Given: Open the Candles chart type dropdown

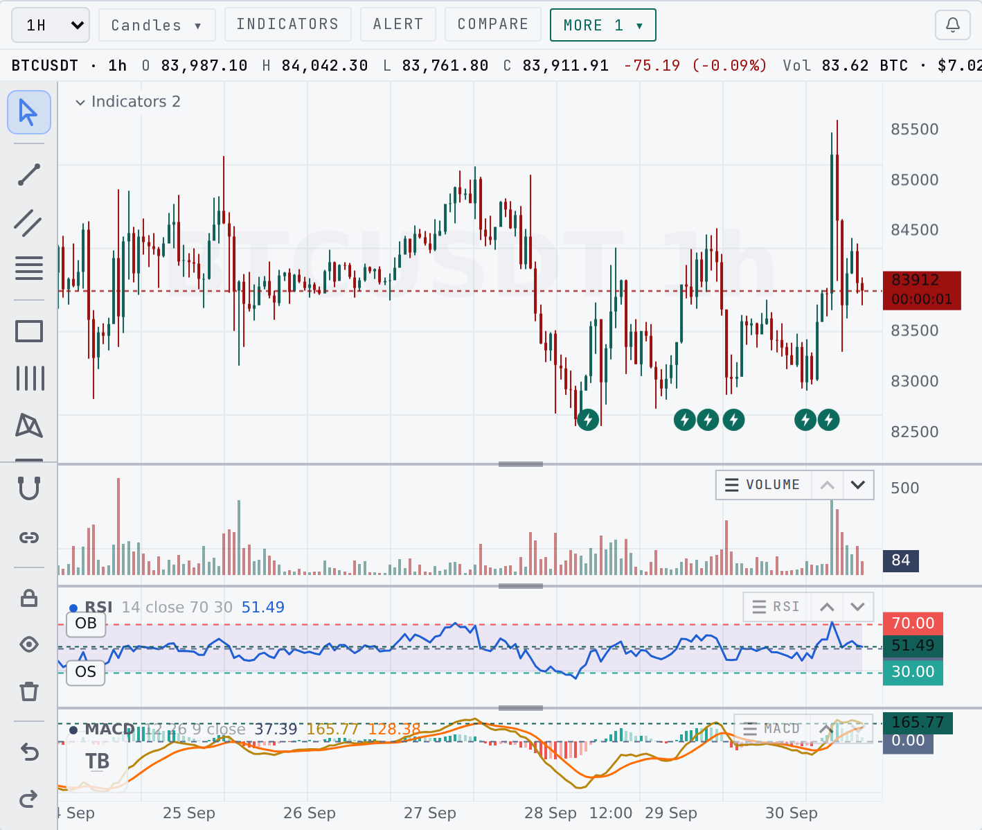Looking at the screenshot, I should (157, 26).
